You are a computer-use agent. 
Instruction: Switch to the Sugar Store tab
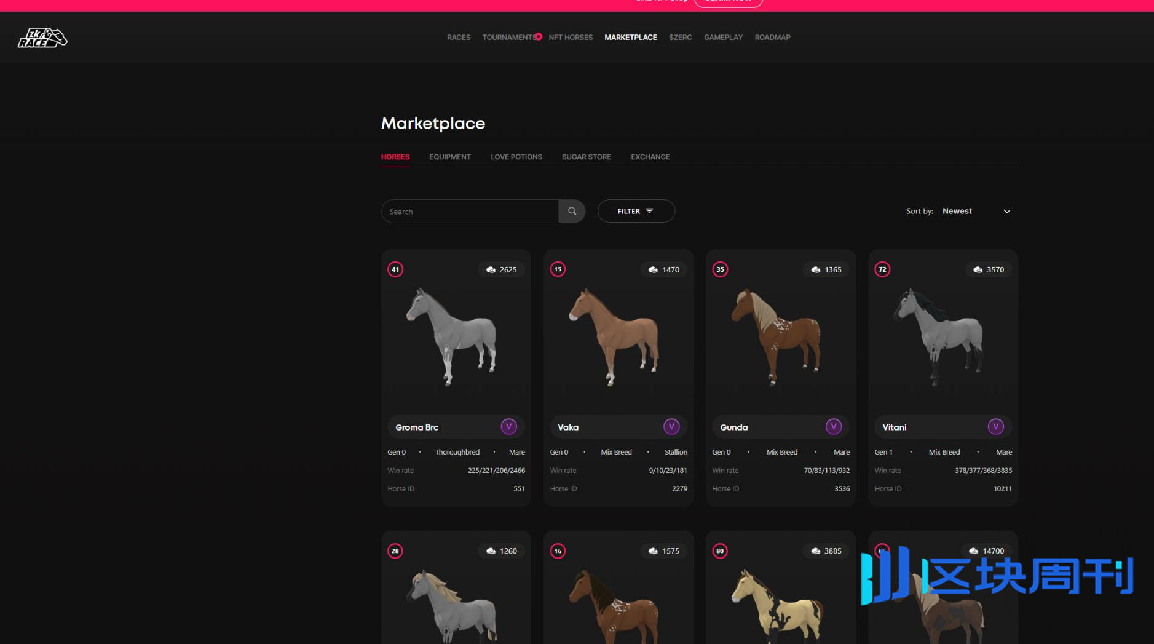[587, 157]
